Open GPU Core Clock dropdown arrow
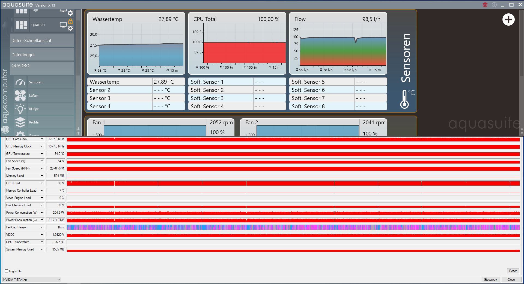The image size is (524, 284). point(42,139)
